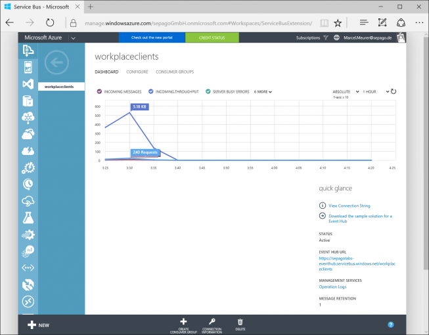Open the Machine Learning flask sidebar icon
Screen dimensions: 429x335
pos(28,218)
